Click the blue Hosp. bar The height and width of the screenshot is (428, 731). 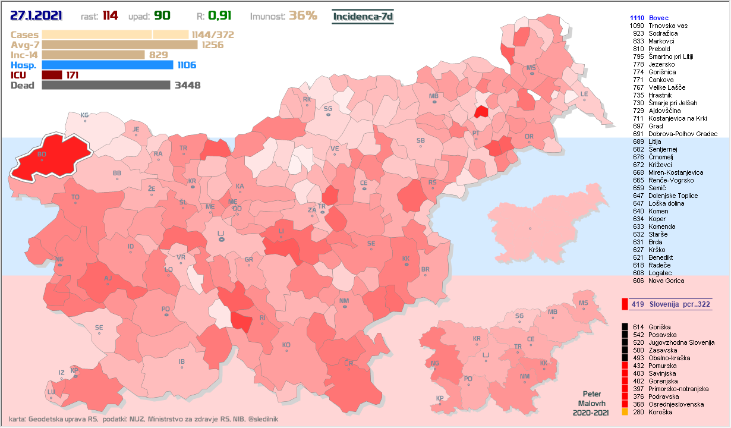(108, 65)
